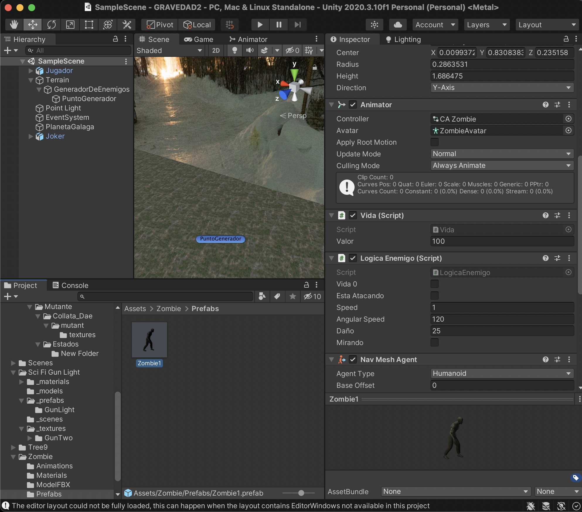Screen dimensions: 582x512
Task: Click Zombie in the breadcrumb path
Action: (x=169, y=308)
